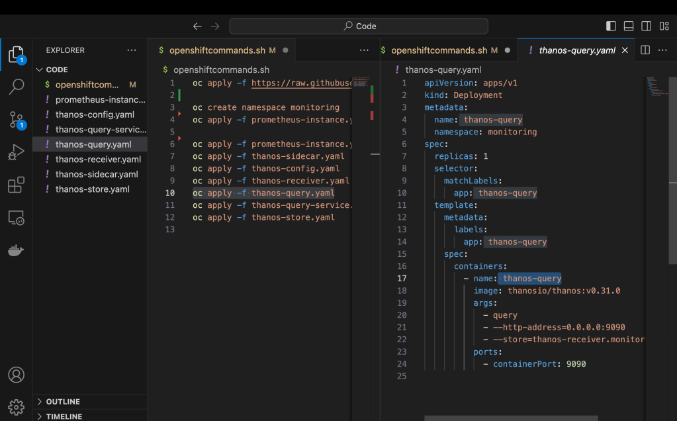Open more actions for right editor group

[x=662, y=50]
